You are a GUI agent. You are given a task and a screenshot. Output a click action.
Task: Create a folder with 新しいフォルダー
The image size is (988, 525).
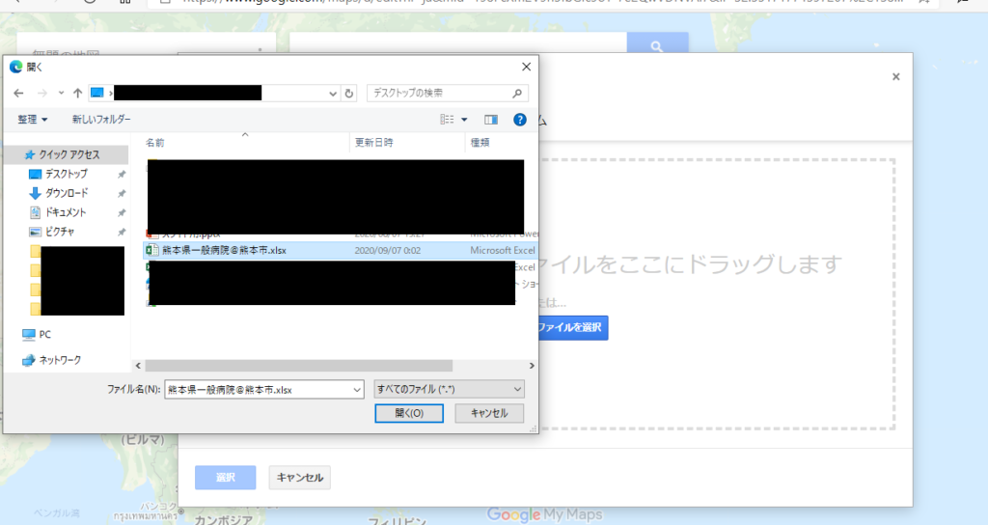point(101,119)
